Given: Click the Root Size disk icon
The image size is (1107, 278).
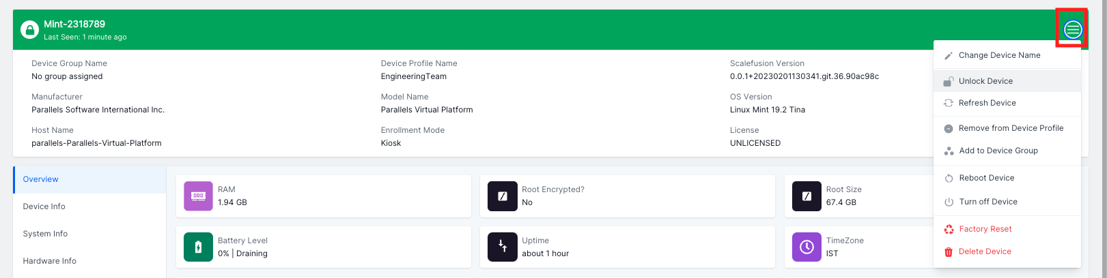Looking at the screenshot, I should coord(807,196).
